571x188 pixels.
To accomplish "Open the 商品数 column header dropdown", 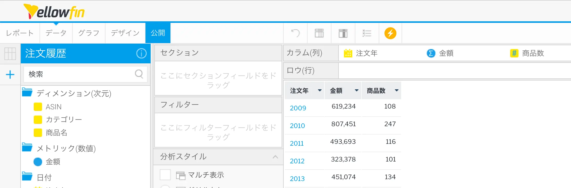I will click(396, 91).
